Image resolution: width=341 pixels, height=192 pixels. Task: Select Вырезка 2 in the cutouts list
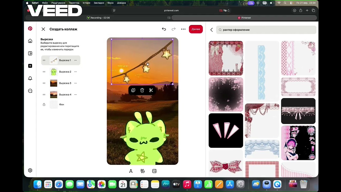click(x=61, y=72)
